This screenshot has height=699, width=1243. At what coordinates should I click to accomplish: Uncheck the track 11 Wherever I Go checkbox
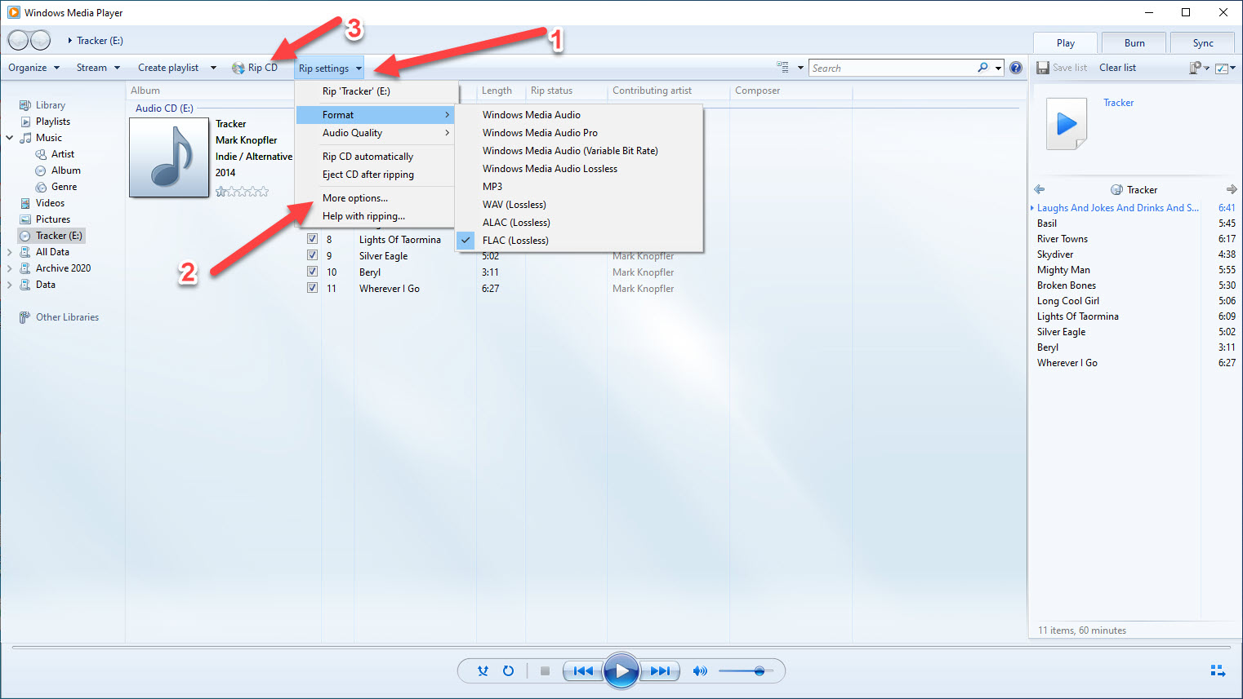point(312,288)
